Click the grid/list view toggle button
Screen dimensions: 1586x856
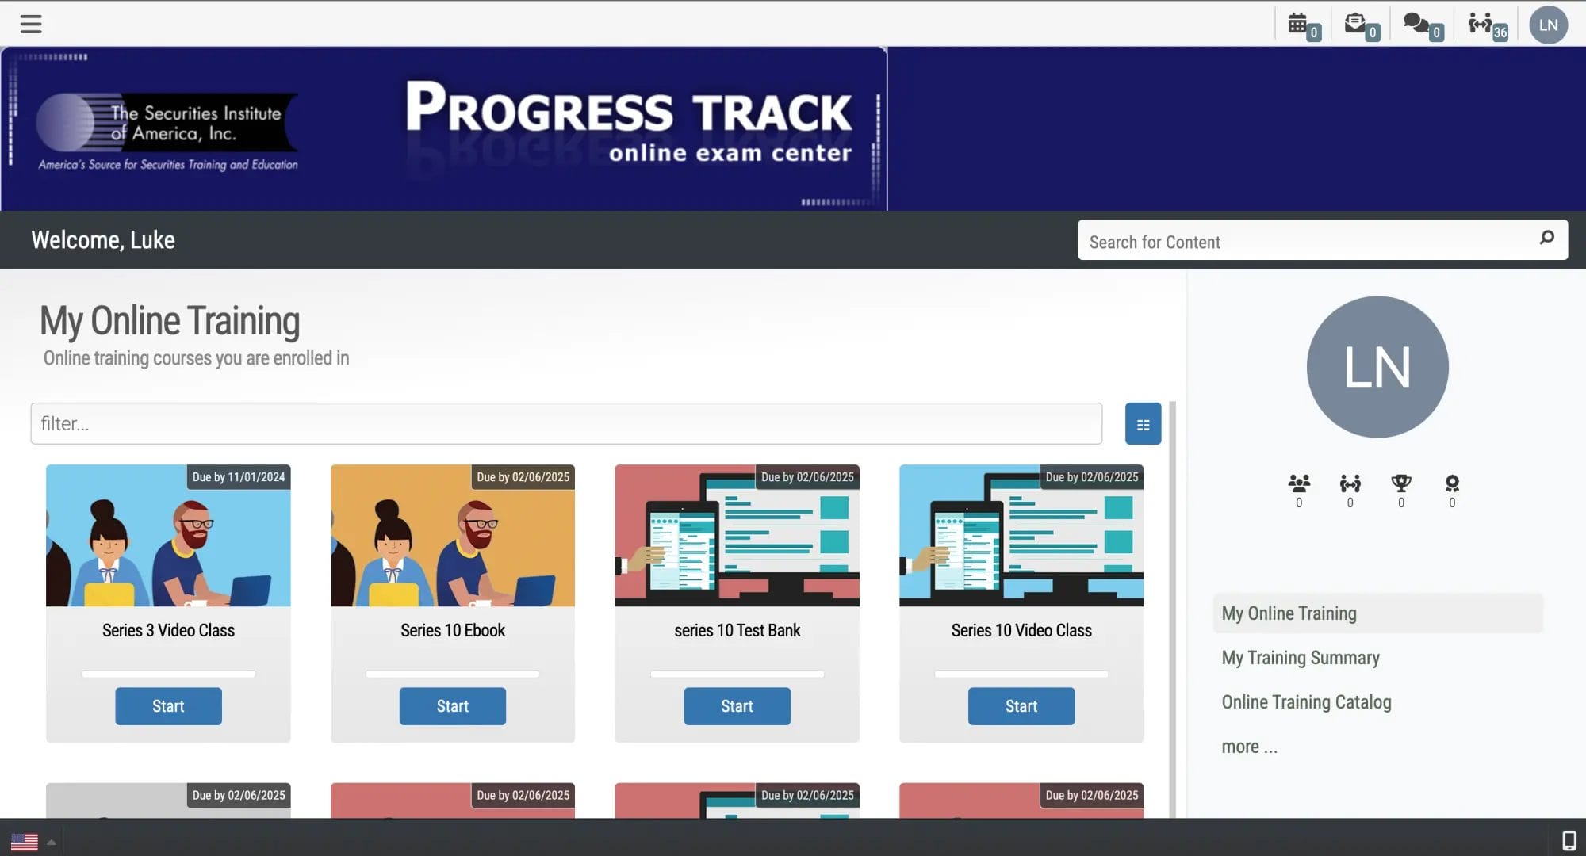pyautogui.click(x=1143, y=422)
